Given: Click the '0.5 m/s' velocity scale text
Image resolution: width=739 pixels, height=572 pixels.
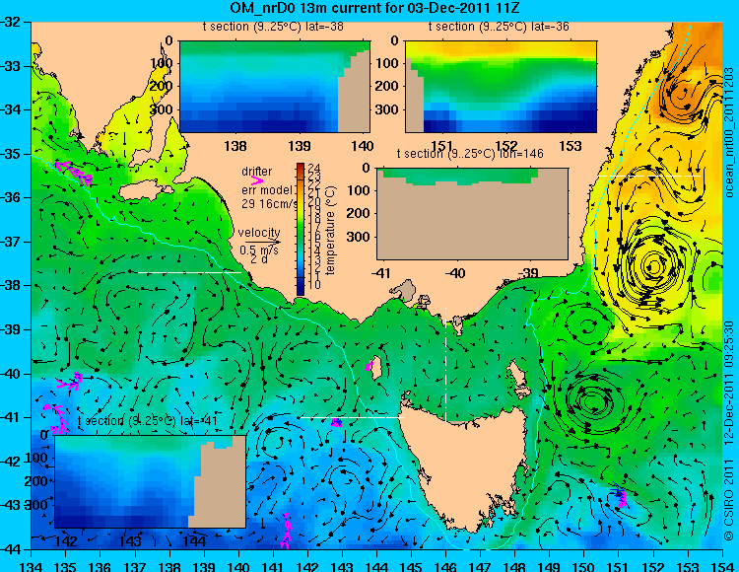Looking at the screenshot, I should click(x=259, y=250).
